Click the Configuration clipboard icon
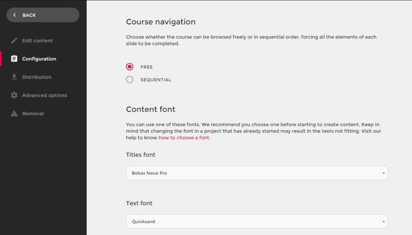 coord(14,59)
